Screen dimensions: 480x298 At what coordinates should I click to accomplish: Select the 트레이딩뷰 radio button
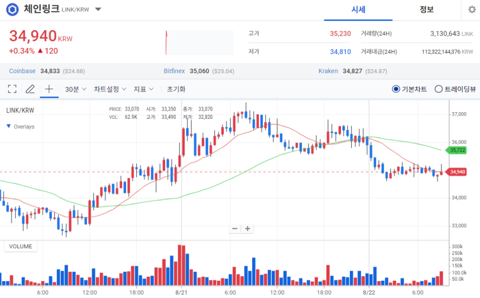[439, 89]
